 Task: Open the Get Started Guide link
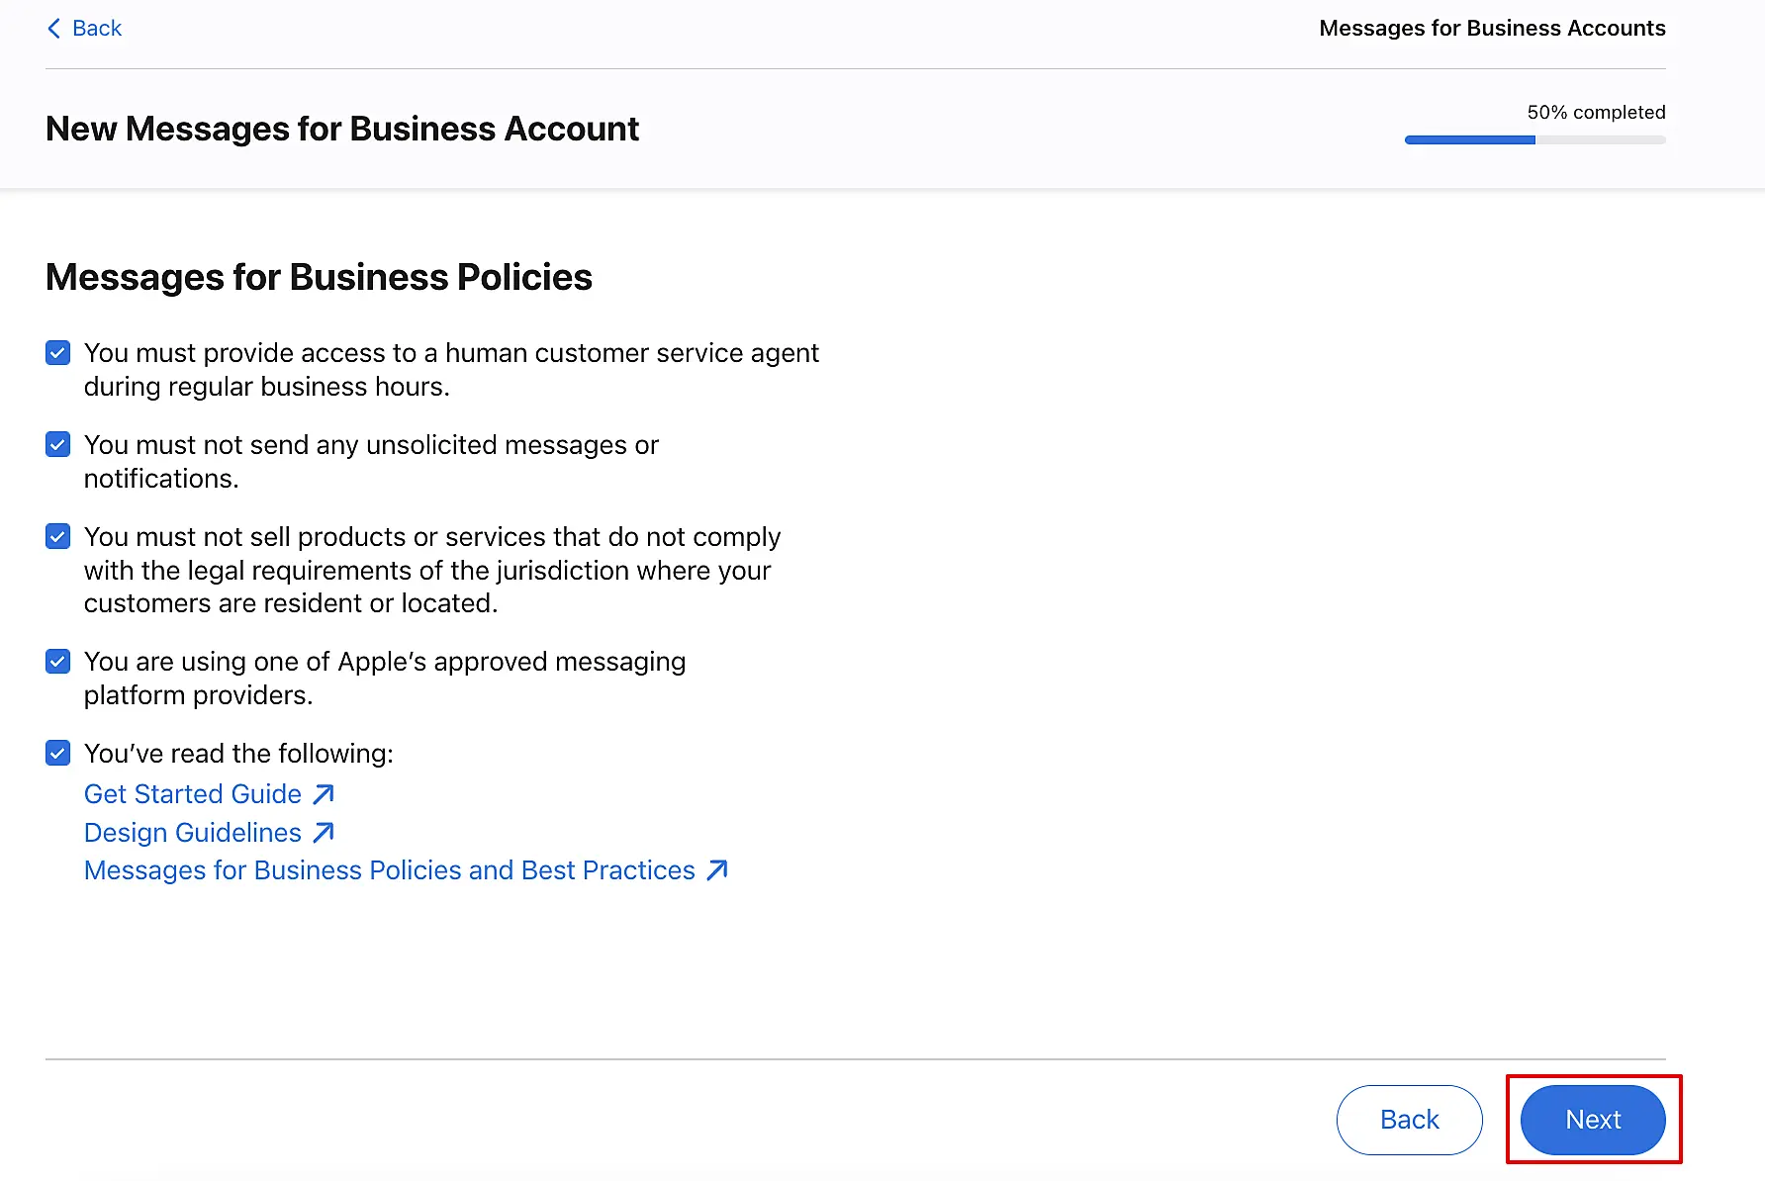[x=193, y=794]
